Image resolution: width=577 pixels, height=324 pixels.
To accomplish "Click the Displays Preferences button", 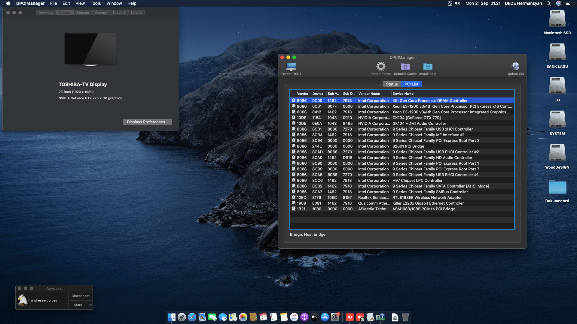I will [x=147, y=122].
